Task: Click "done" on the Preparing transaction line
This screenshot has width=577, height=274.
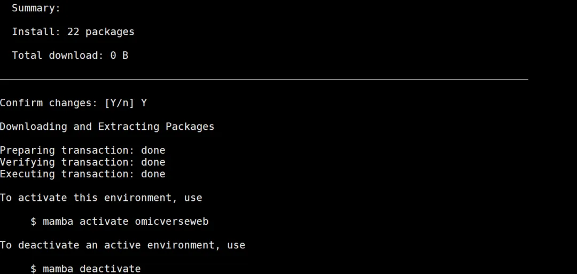Action: (x=153, y=150)
